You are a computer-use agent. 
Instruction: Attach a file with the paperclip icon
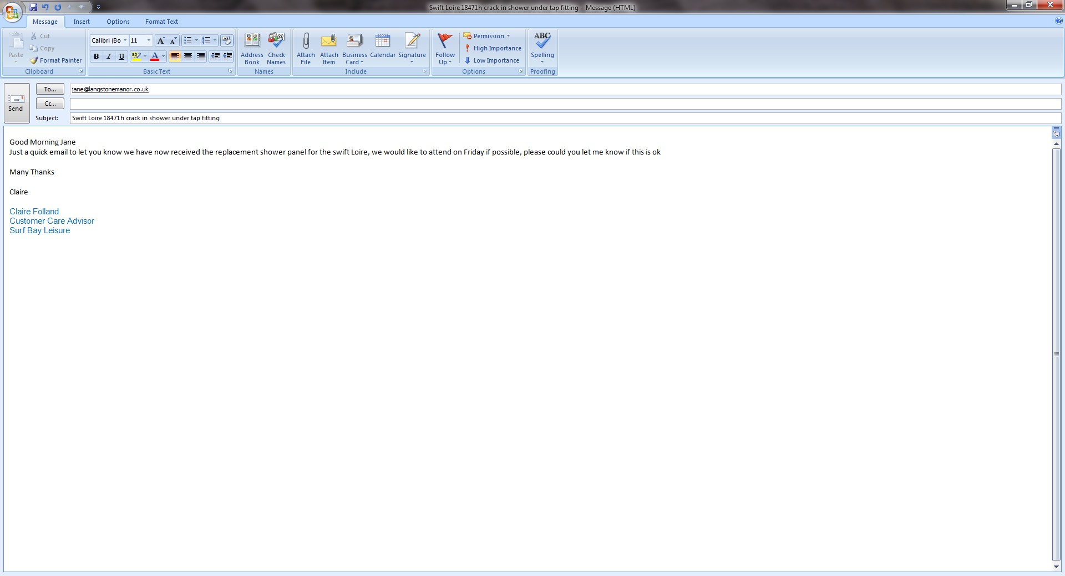coord(306,49)
